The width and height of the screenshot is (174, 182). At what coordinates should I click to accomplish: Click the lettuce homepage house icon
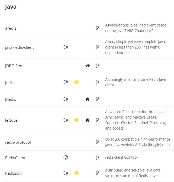click(x=88, y=120)
